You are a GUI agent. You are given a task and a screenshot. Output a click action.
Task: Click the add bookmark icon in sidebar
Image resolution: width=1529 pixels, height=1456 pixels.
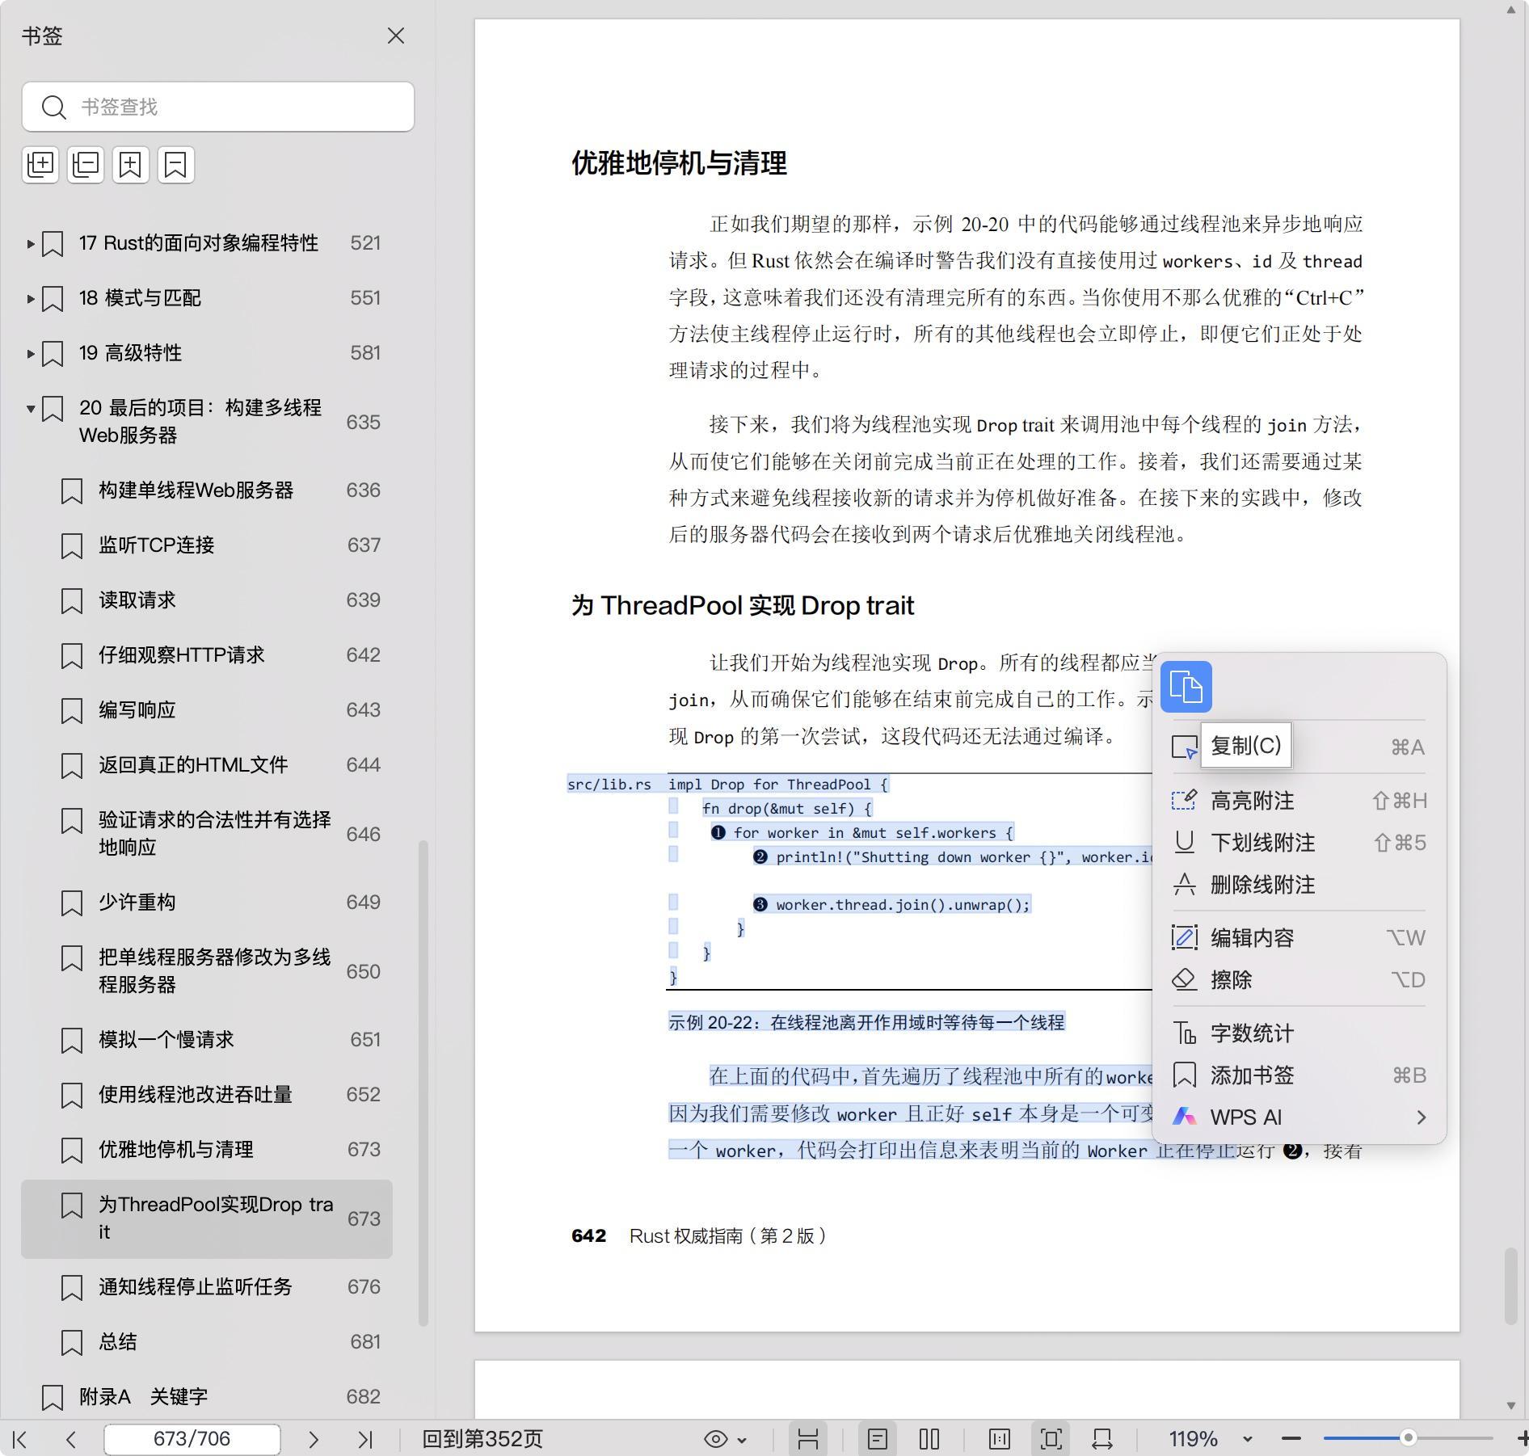tap(131, 165)
